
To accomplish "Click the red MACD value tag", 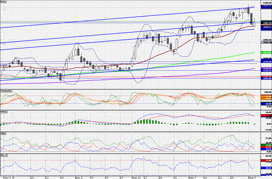I will click(265, 115).
